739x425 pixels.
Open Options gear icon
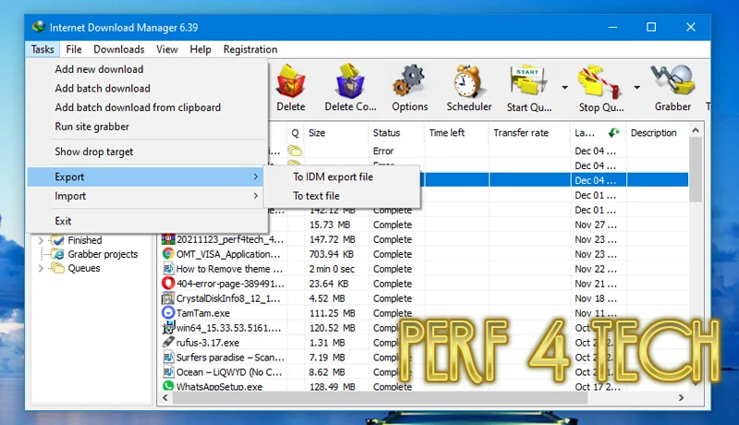point(409,81)
